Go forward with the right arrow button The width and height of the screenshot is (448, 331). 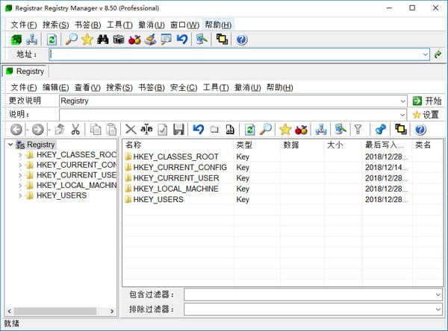(x=38, y=130)
